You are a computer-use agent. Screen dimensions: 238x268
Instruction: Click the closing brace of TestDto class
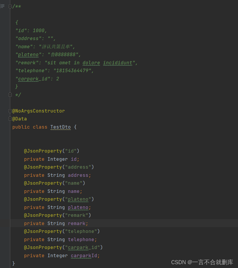[14, 263]
